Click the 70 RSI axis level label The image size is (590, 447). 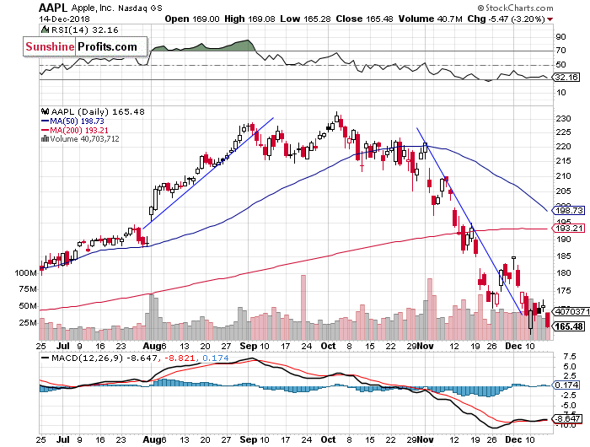coord(561,50)
